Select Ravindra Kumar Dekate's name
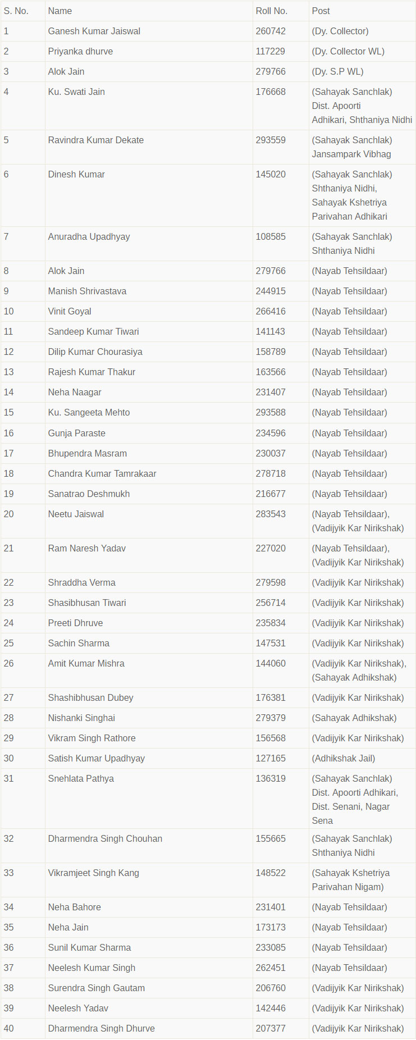The width and height of the screenshot is (416, 1040). click(96, 140)
